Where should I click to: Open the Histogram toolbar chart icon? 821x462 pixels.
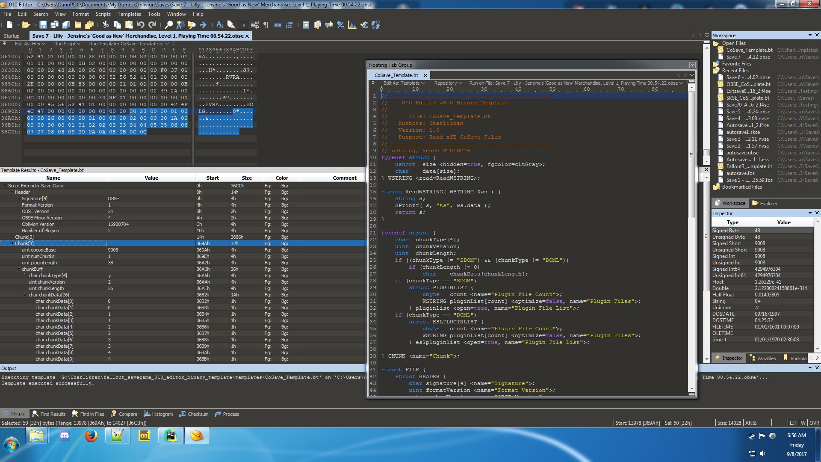[352, 25]
